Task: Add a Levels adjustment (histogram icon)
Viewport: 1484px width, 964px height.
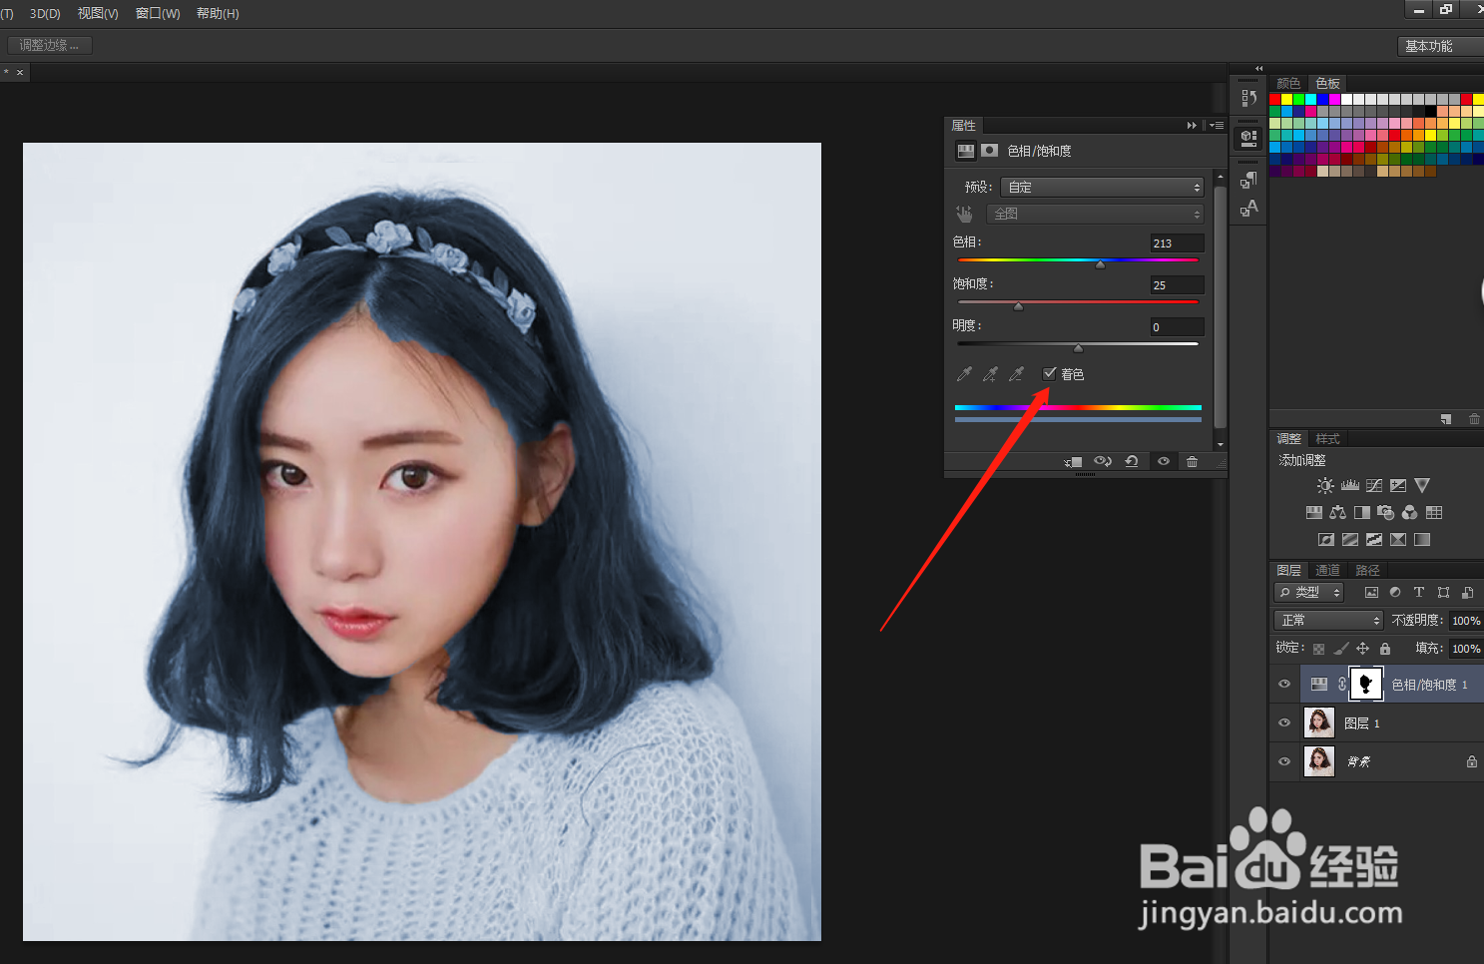Action: [x=1350, y=486]
